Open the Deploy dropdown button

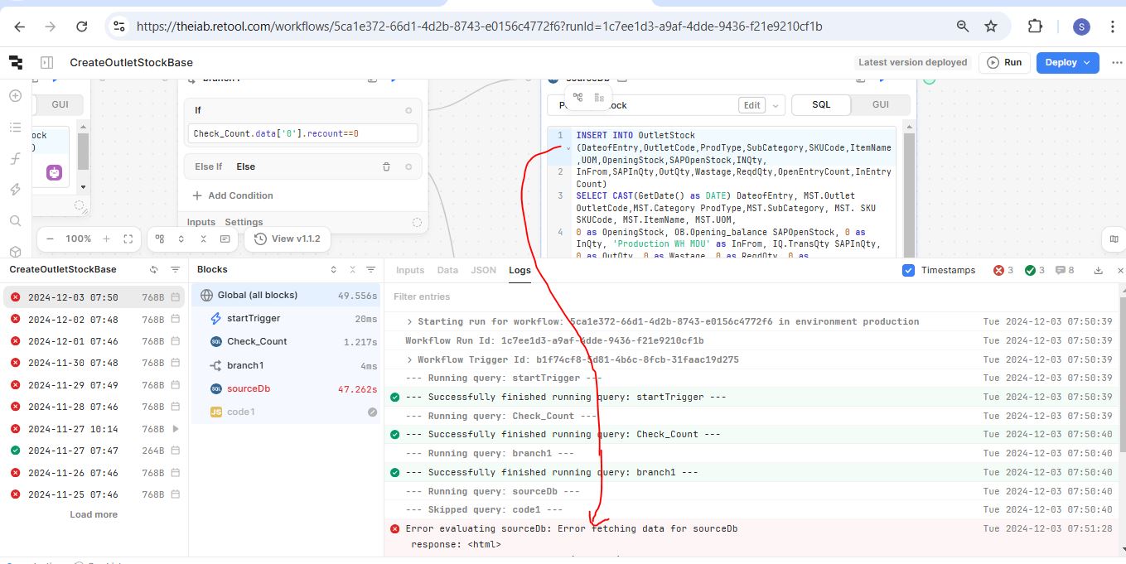[x=1067, y=62]
